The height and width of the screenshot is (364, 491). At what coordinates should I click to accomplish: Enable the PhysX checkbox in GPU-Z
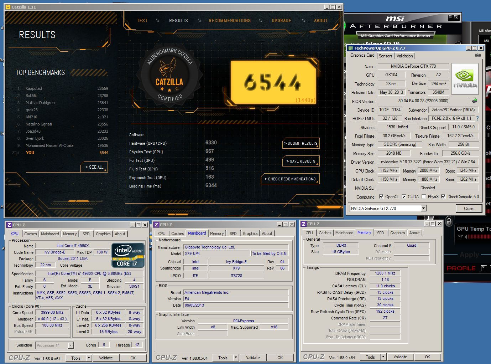point(424,196)
